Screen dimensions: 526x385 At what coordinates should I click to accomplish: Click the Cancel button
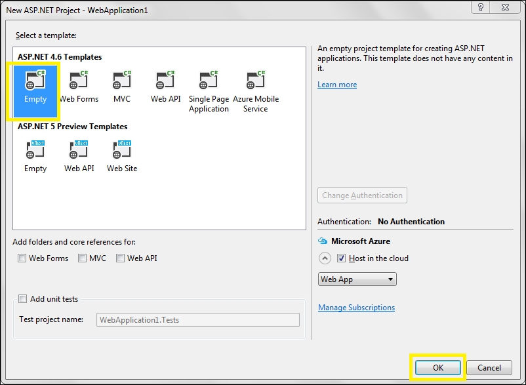[489, 368]
